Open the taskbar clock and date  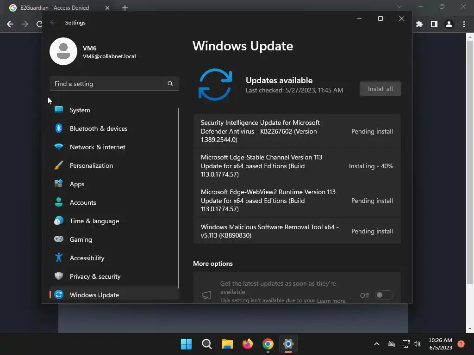441,344
